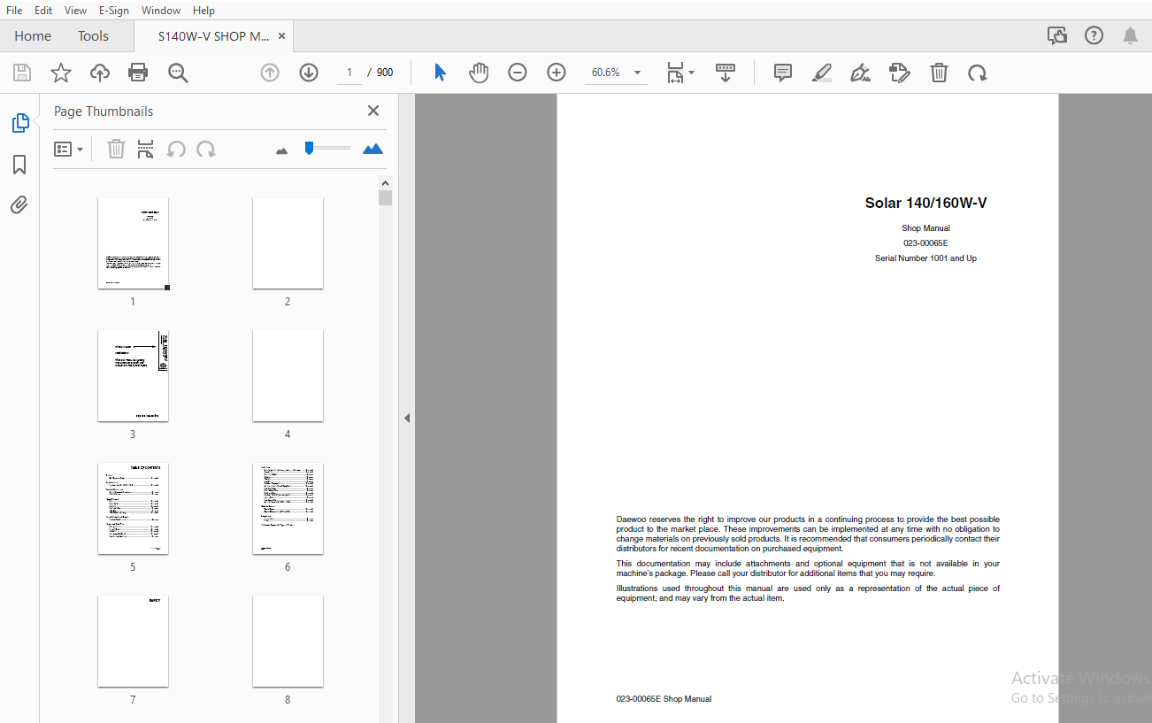Upload file to cloud icon
This screenshot has height=723, width=1152.
pyautogui.click(x=100, y=73)
